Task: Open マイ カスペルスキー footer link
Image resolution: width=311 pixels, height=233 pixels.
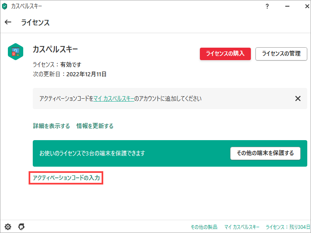Action: pos(242,227)
